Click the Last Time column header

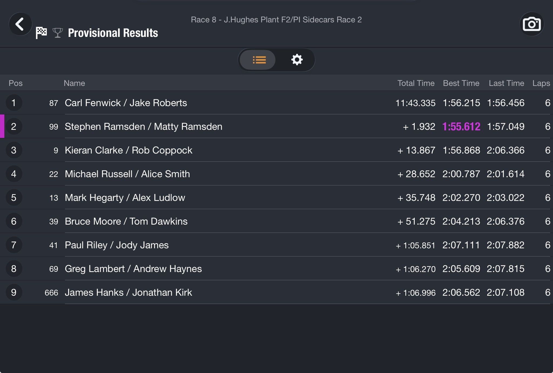tap(506, 83)
